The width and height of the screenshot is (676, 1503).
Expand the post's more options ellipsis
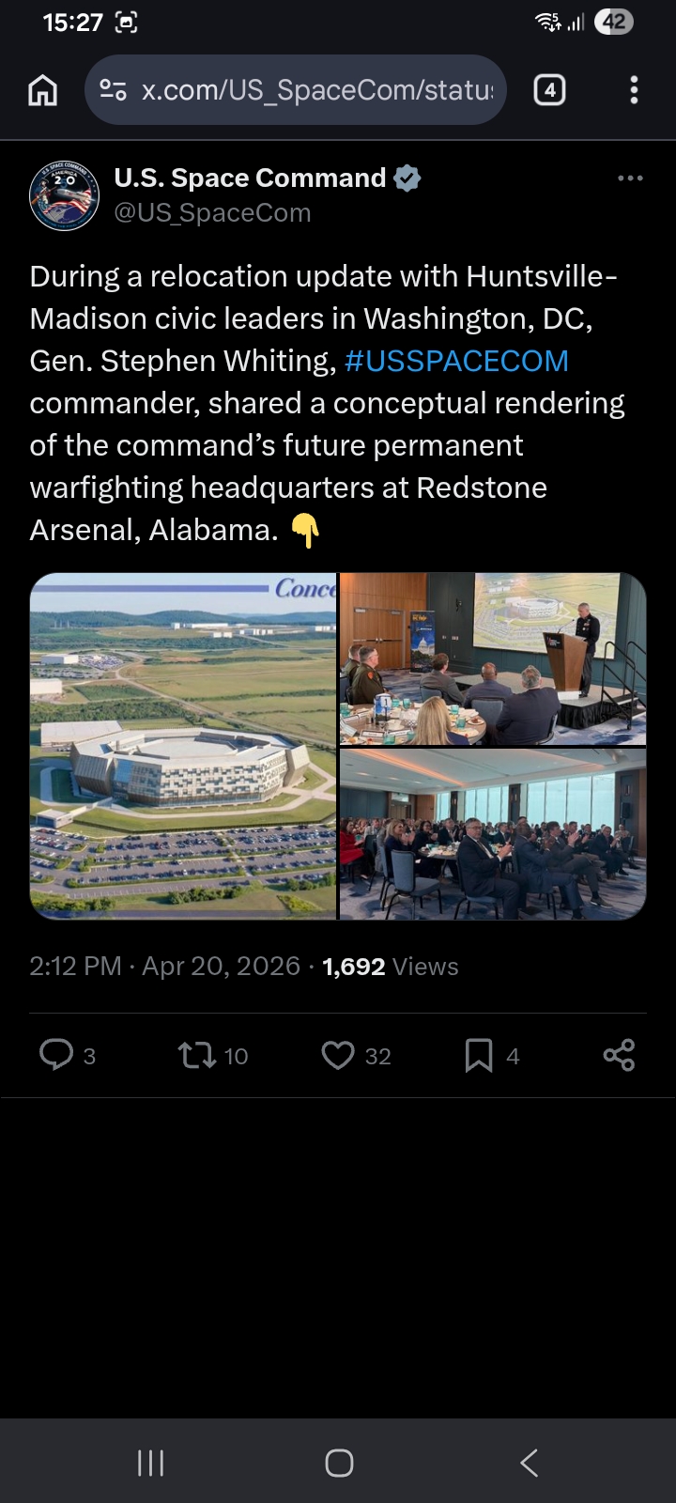[630, 178]
